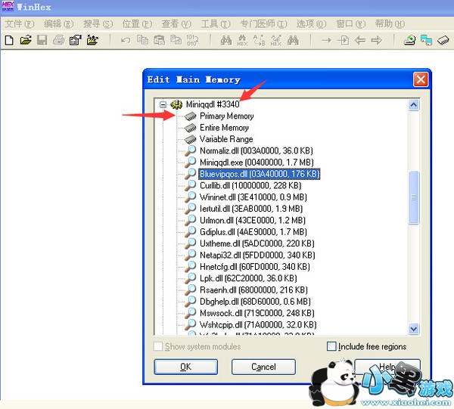Close the Edit Main Memory dialog
The image size is (454, 409).
421,79
